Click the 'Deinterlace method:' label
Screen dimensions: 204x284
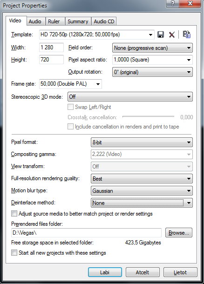34,203
